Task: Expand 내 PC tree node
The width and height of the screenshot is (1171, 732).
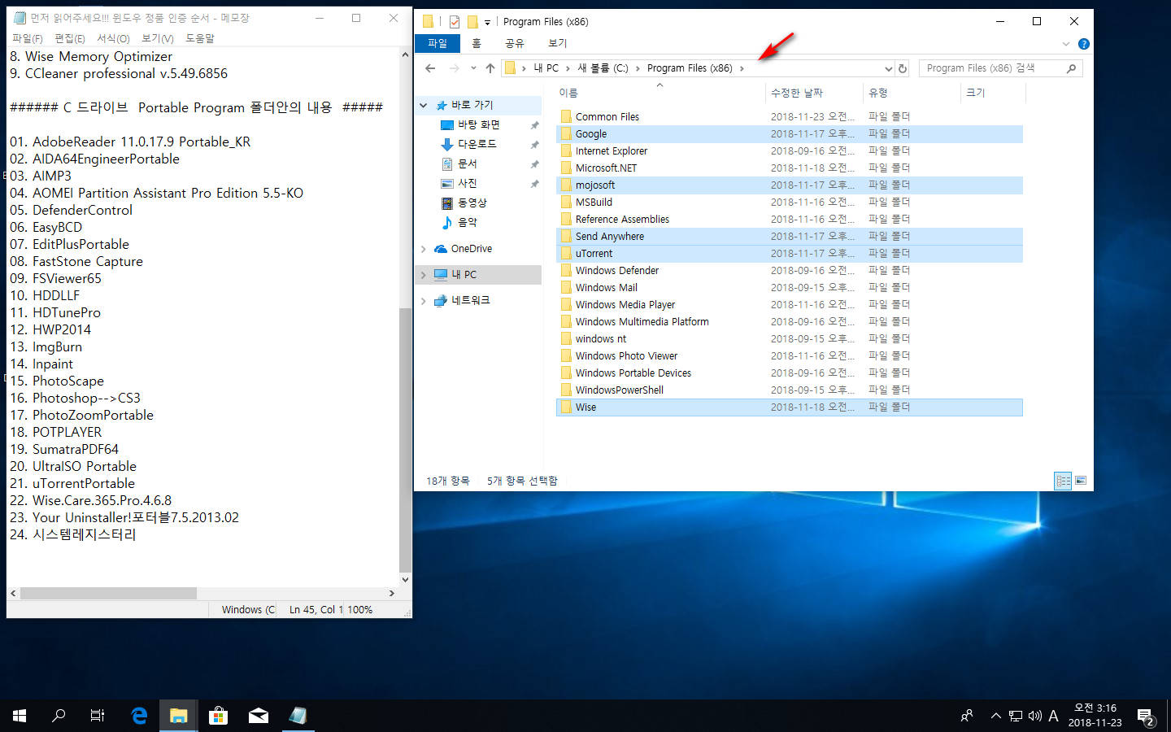Action: (x=424, y=275)
